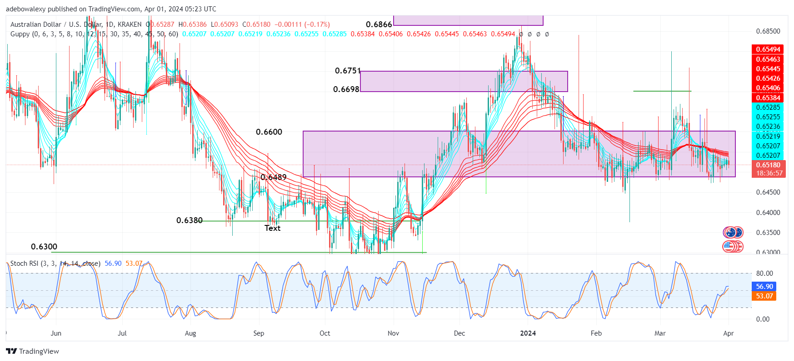Select the open value O0.65287
Viewport: 794px width, 361px height.
(x=160, y=24)
